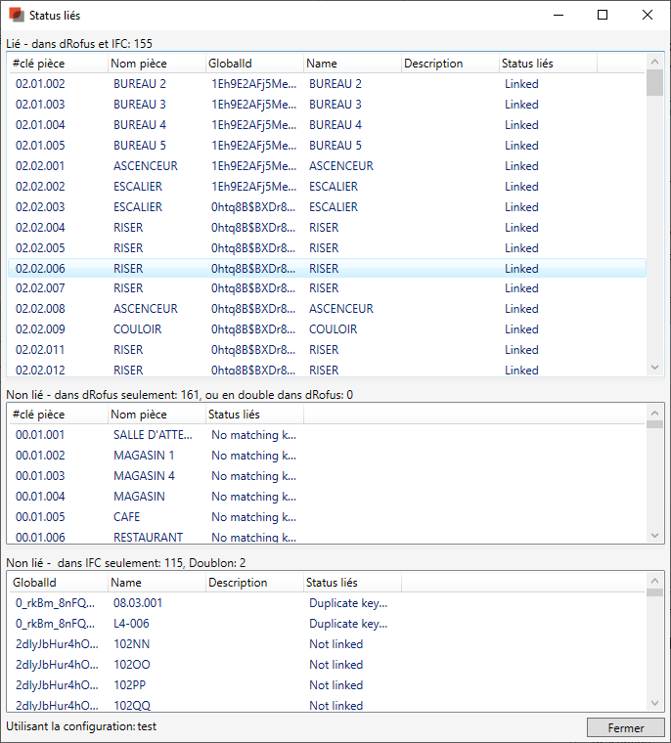Image resolution: width=671 pixels, height=743 pixels.
Task: Click Name column header in IFC-only list
Action: (x=157, y=583)
